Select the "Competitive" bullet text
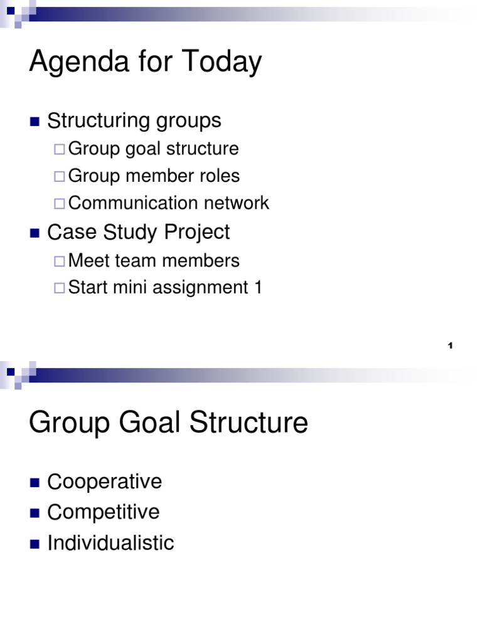This screenshot has width=482, height=642. click(103, 512)
